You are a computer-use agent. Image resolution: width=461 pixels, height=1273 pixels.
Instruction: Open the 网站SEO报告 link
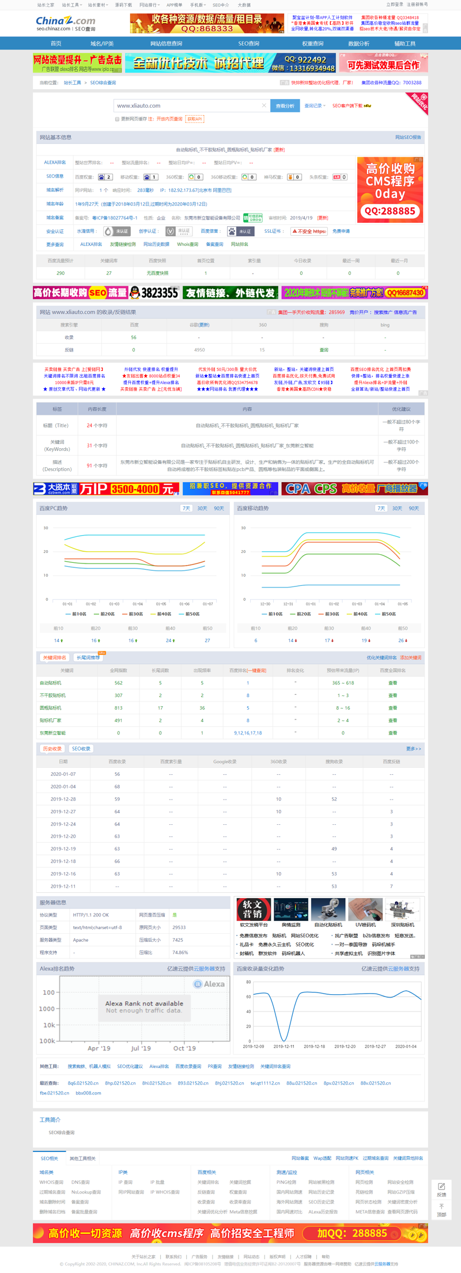pos(408,138)
